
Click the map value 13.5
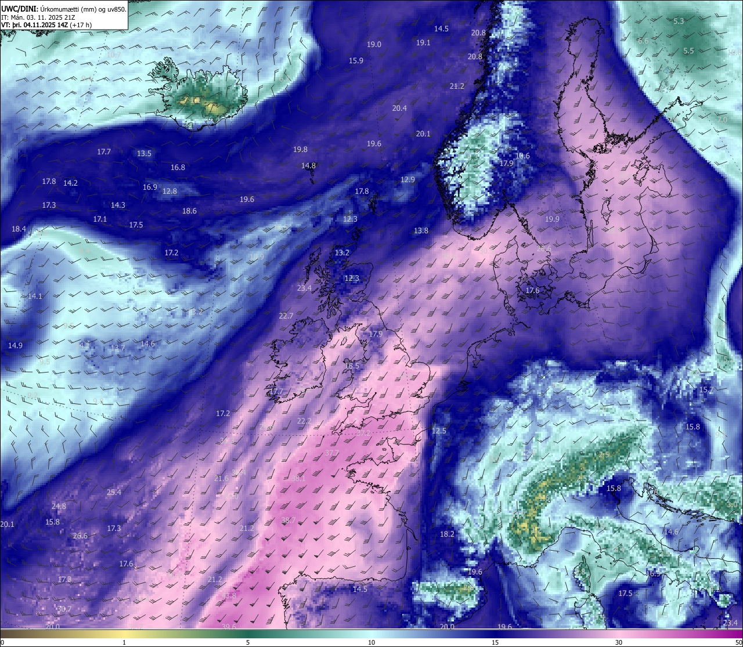[144, 154]
